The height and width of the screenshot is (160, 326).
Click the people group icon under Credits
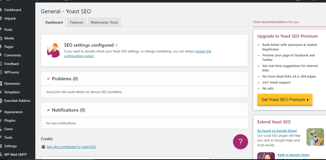pos(43,147)
